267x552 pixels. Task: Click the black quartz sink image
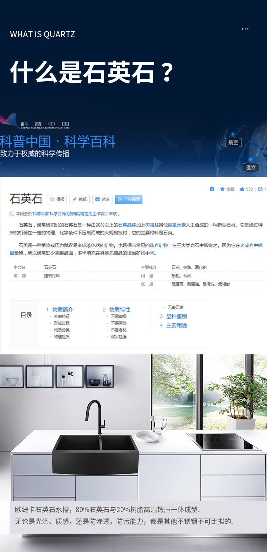click(95, 454)
